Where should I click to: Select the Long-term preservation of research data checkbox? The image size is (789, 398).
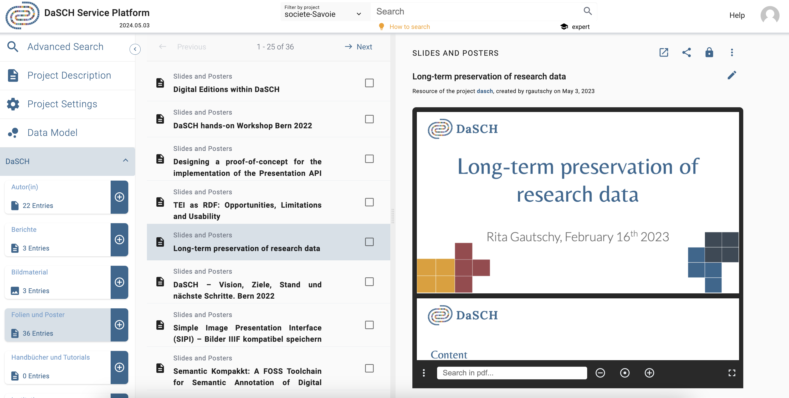coord(369,242)
